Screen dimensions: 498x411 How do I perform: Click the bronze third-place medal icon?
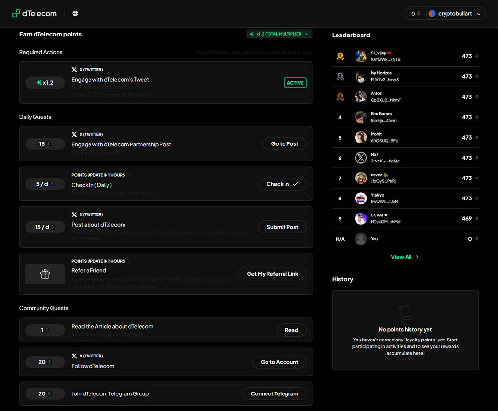340,97
